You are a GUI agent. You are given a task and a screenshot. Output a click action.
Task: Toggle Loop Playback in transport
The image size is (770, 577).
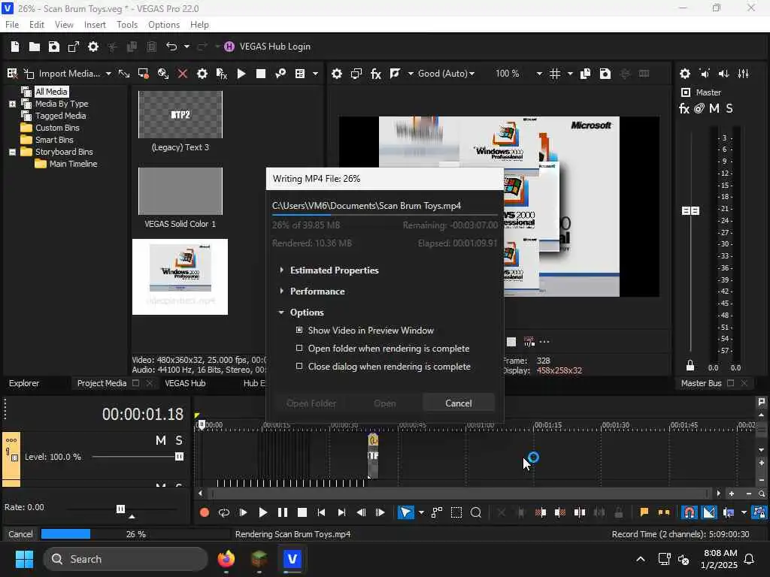224,512
